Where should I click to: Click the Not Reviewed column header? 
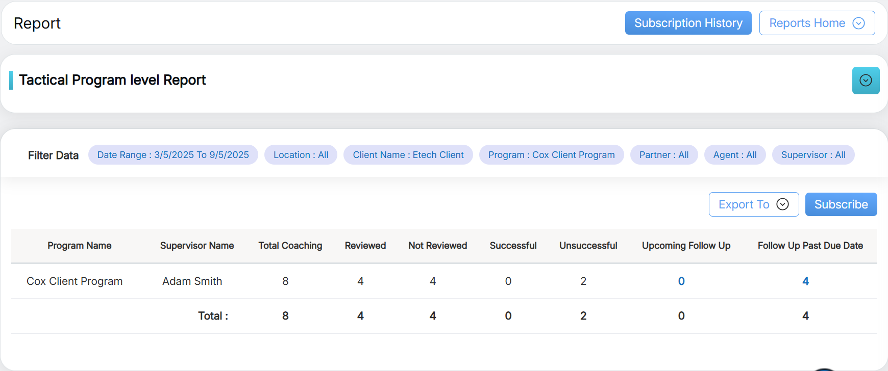pos(437,246)
